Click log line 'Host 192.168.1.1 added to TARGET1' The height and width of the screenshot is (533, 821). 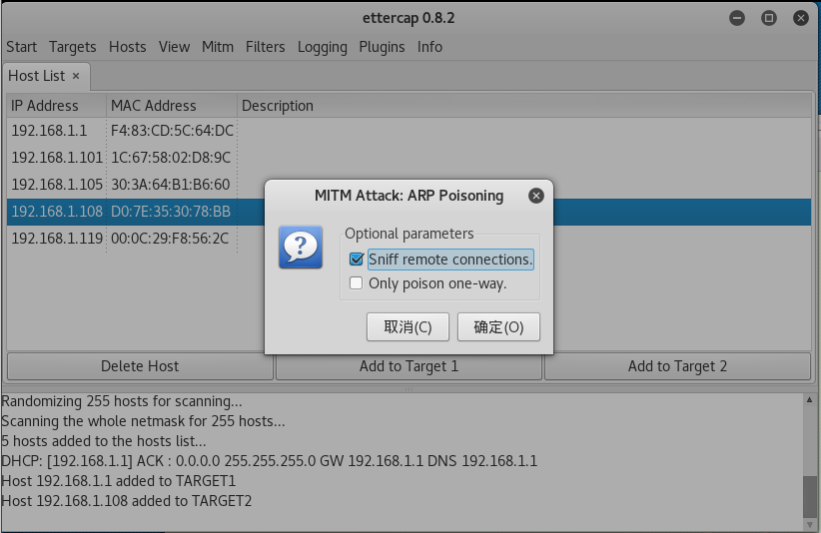pos(118,481)
